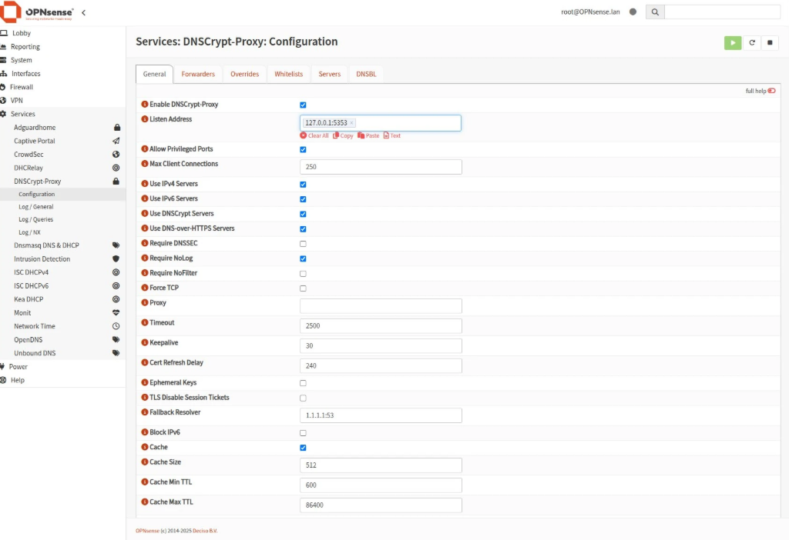Screen dimensions: 789x540
Task: Click the Timeout input field
Action: pyautogui.click(x=381, y=326)
